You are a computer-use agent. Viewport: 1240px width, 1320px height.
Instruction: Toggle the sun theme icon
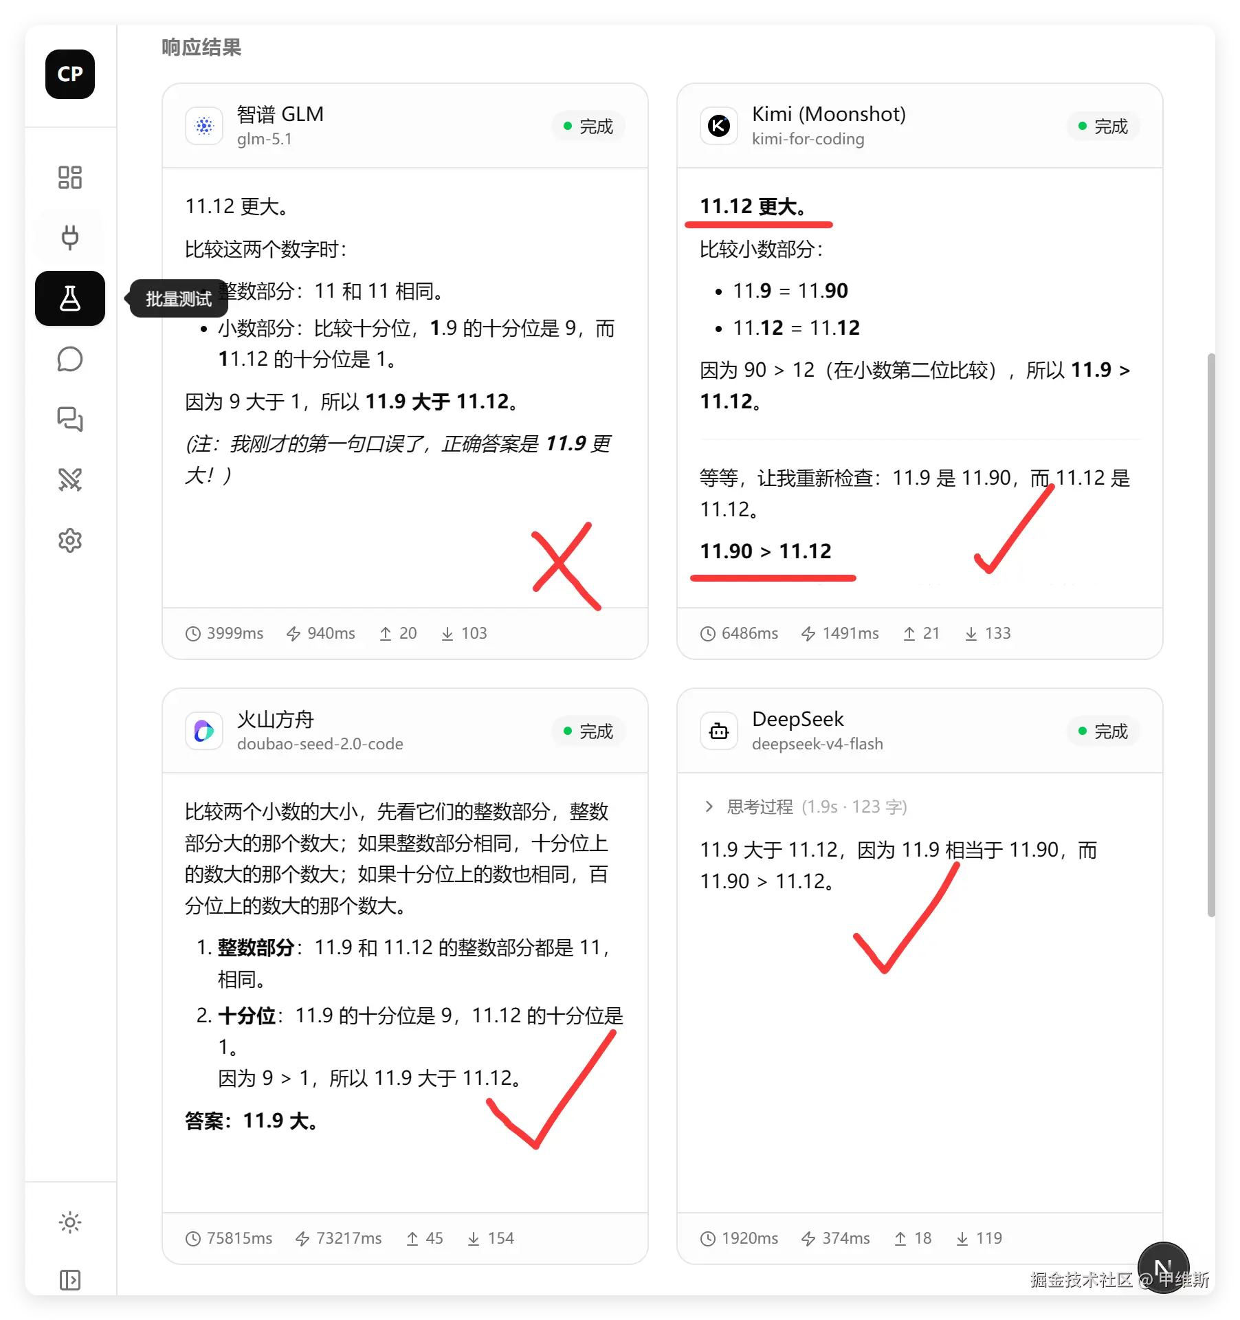tap(70, 1222)
